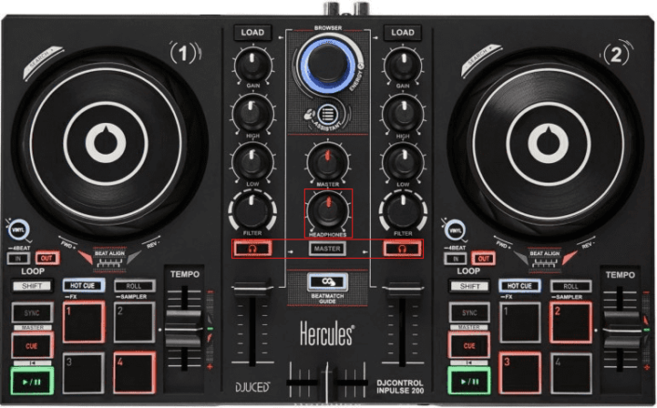Select the deck 1 ROLL mode
This screenshot has height=408, width=657.
point(134,286)
